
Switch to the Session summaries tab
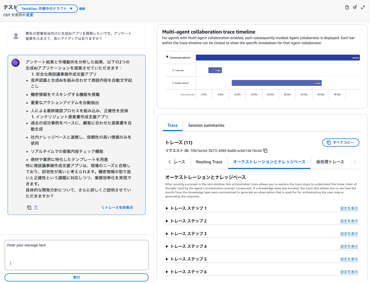click(206, 125)
